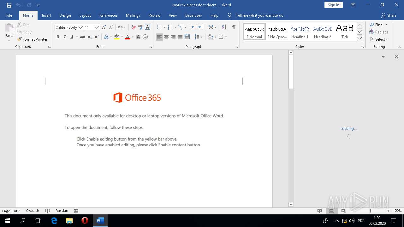Open Opera browser from taskbar

pos(85,221)
